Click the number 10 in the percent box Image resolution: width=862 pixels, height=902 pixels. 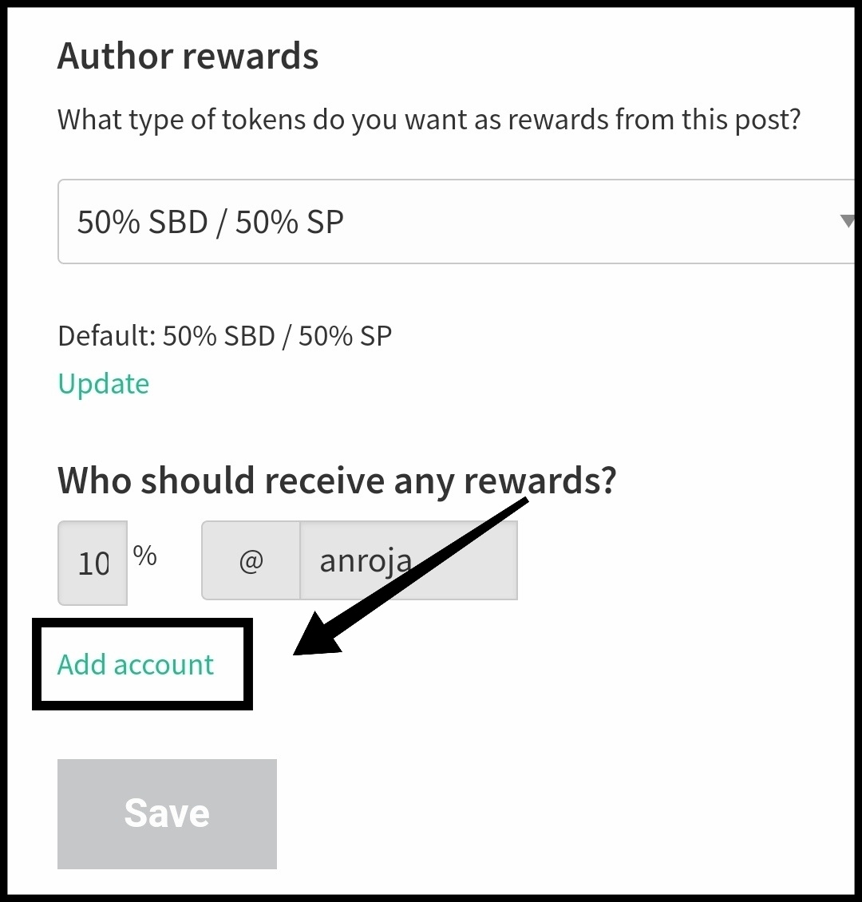click(x=93, y=564)
